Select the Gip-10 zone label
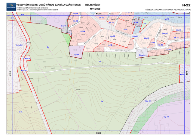This screenshot has width=193, height=137. tap(63, 26)
